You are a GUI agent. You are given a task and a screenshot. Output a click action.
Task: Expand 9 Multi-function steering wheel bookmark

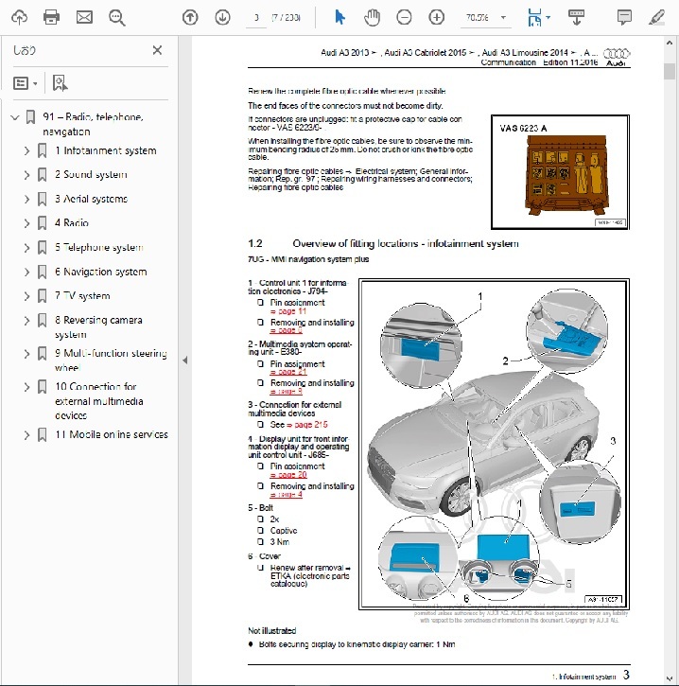tap(26, 354)
